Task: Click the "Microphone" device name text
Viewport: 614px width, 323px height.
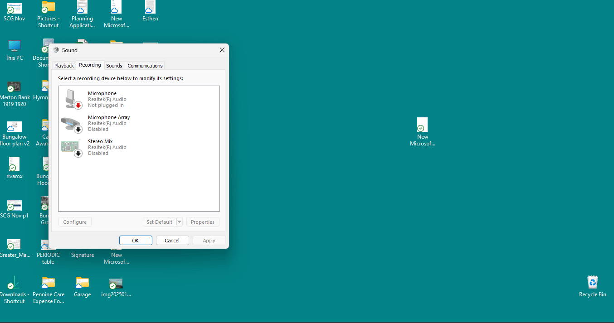Action: click(102, 93)
